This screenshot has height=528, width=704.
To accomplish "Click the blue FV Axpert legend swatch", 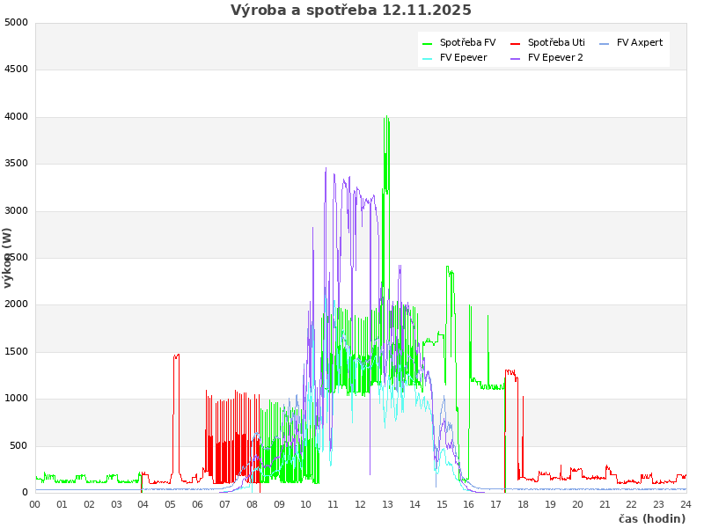I will [x=605, y=43].
